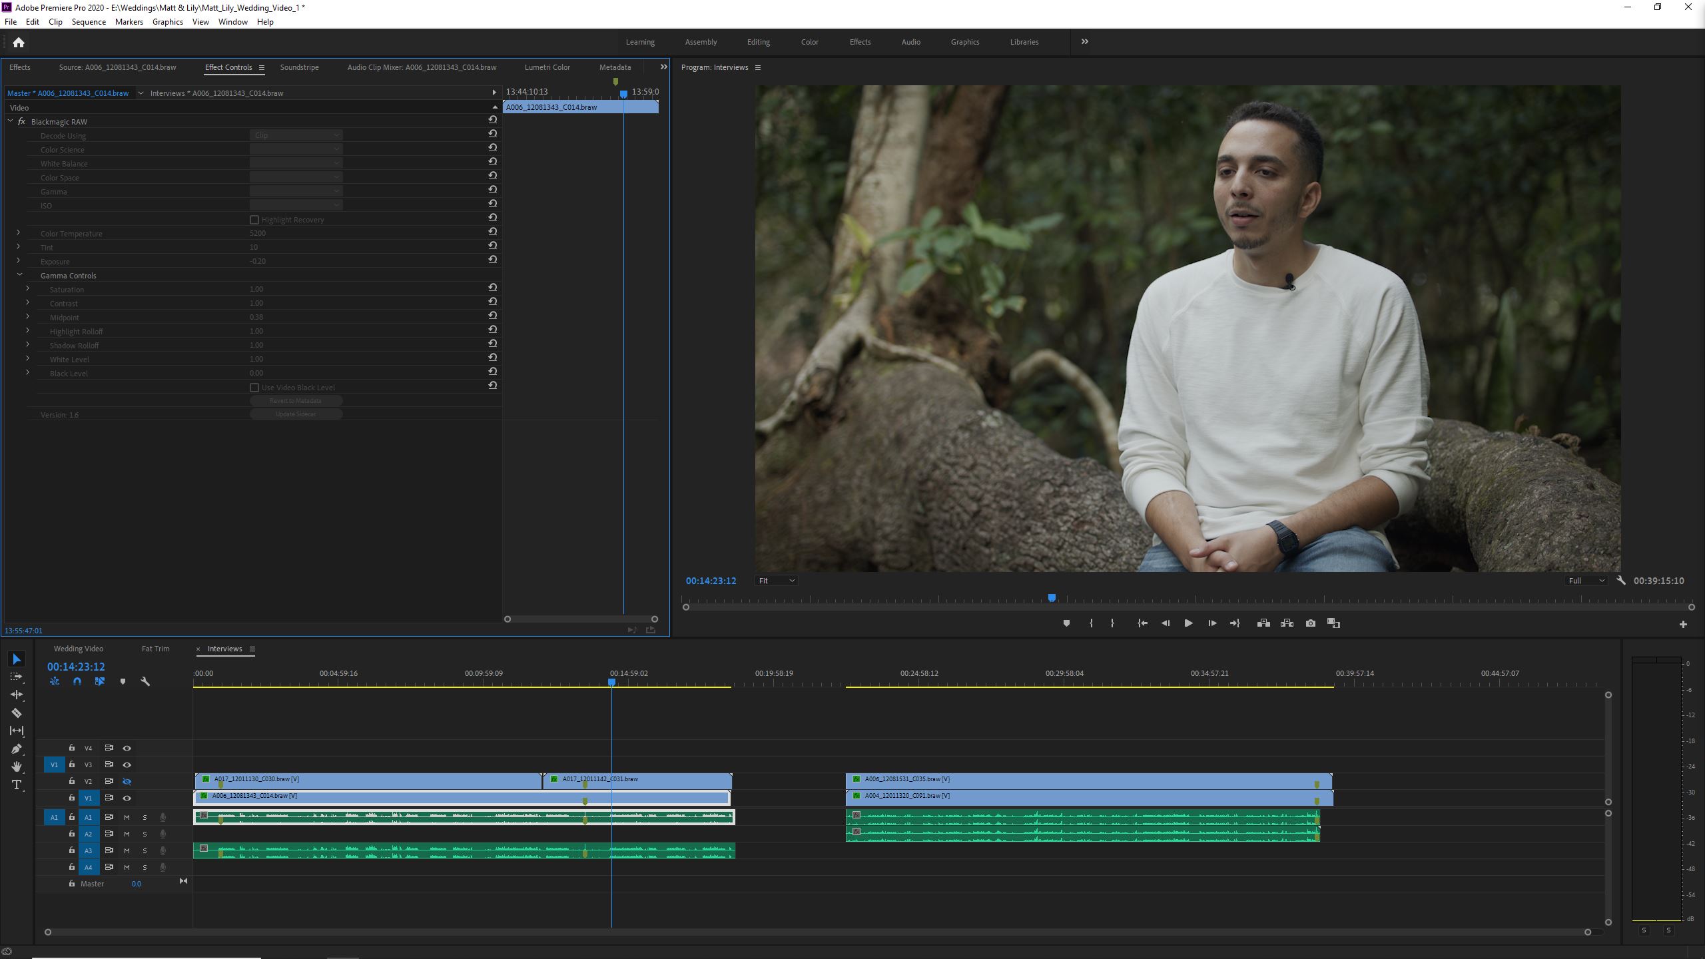The image size is (1705, 959).
Task: Step forward one frame
Action: (1212, 623)
